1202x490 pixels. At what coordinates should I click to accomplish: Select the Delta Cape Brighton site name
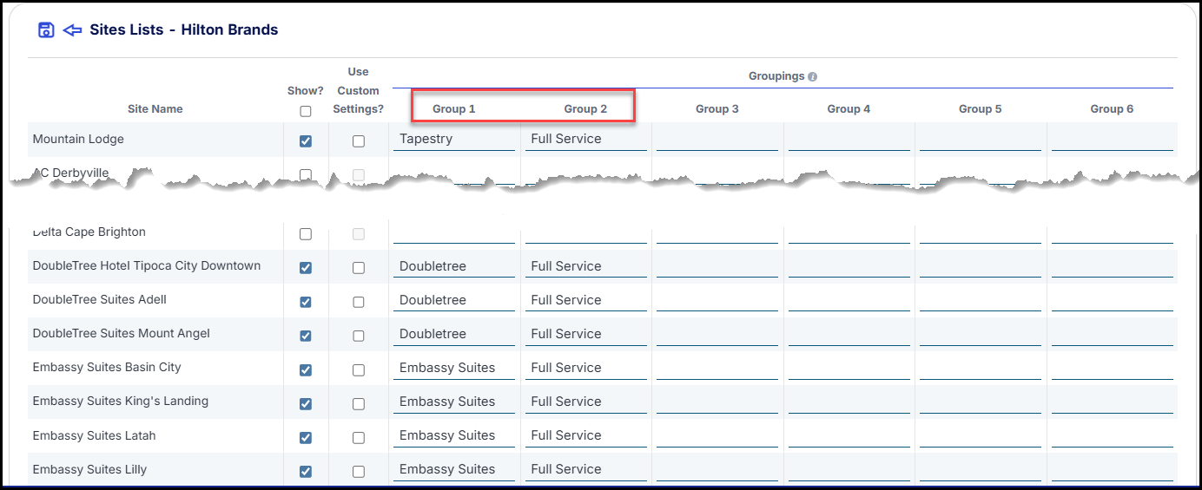[x=89, y=232]
